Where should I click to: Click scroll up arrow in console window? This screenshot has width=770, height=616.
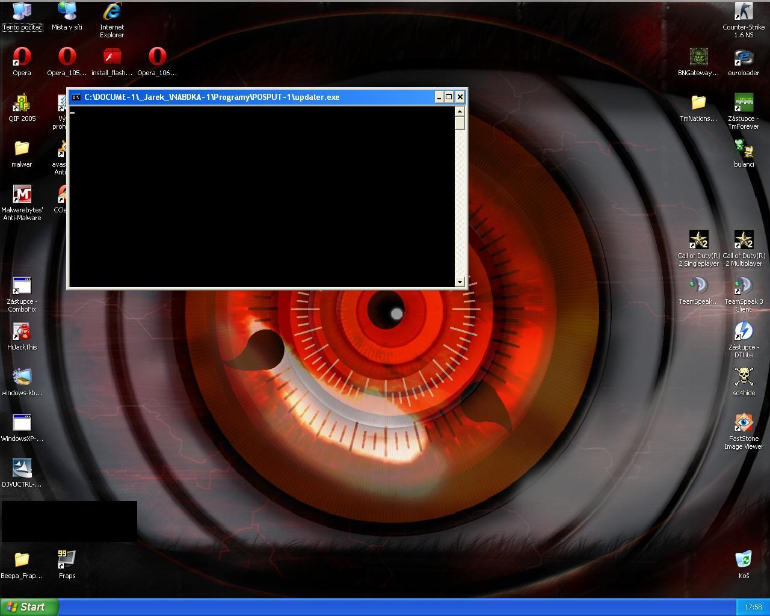pyautogui.click(x=460, y=111)
